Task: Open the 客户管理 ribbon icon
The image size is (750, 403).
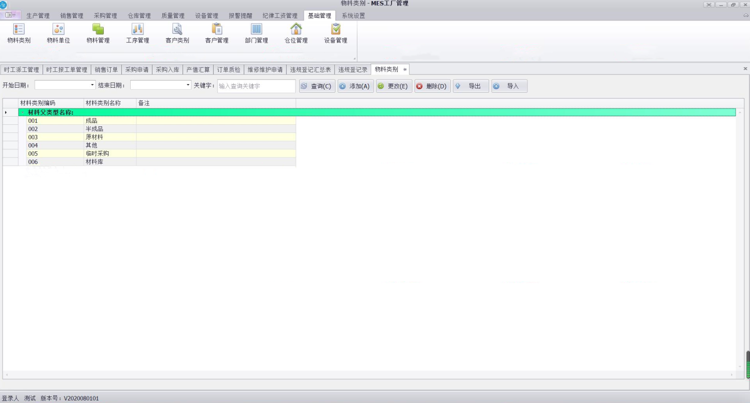Action: pos(216,34)
